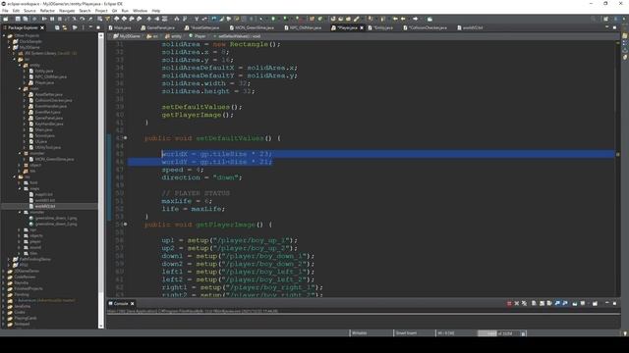The image size is (629, 353).
Task: Collapse the Other Projects tree node
Action: point(4,35)
